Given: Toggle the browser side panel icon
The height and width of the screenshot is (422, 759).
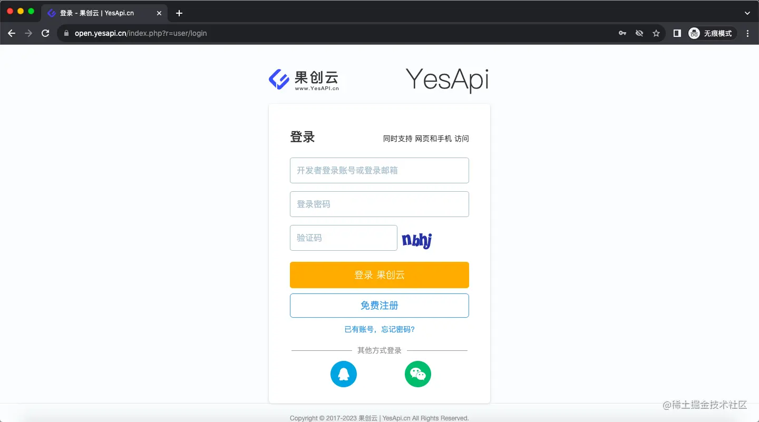Looking at the screenshot, I should (677, 33).
